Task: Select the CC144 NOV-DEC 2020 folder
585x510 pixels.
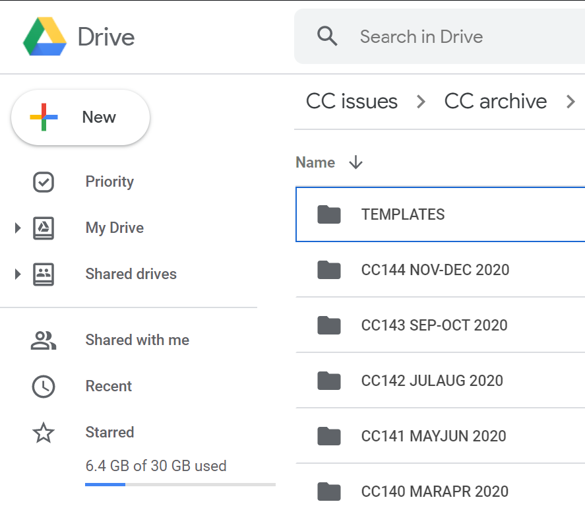Action: coord(435,270)
